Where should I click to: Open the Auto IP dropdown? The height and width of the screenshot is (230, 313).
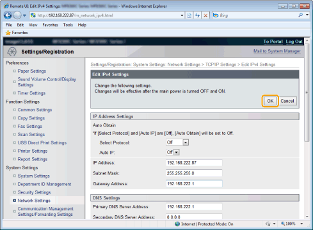(173, 152)
